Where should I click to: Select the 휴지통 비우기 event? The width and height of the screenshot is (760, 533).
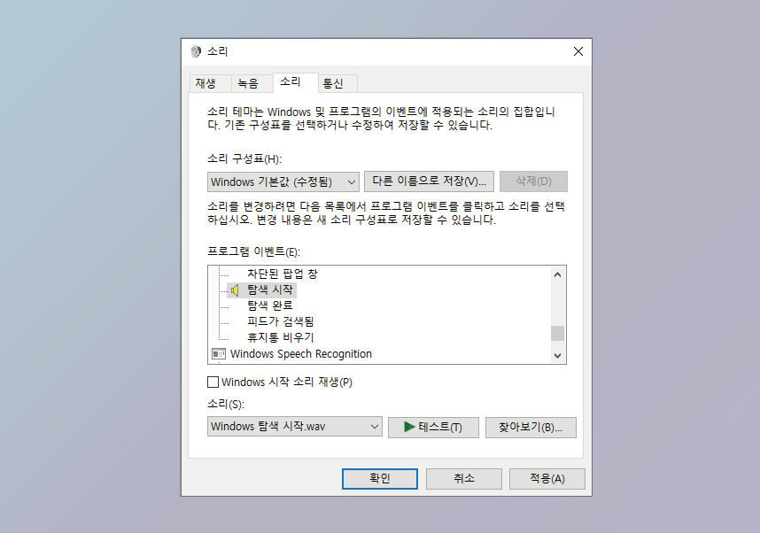281,337
